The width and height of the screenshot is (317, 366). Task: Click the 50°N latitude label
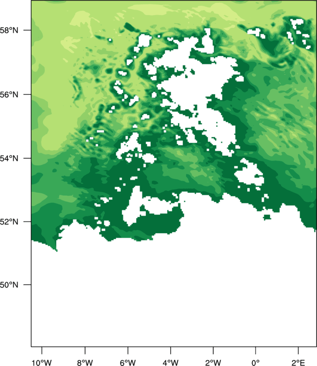pos(9,285)
